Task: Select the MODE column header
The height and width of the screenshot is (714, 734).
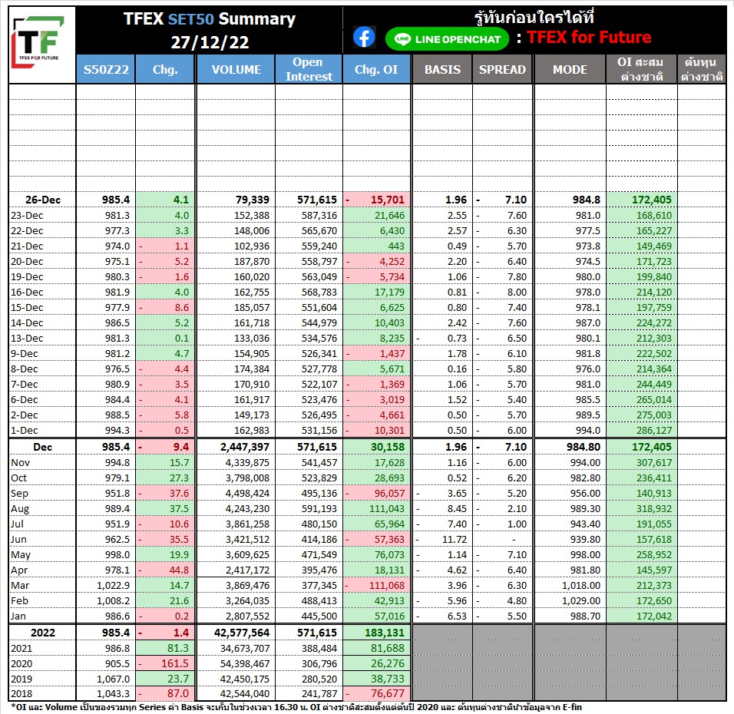Action: point(570,69)
